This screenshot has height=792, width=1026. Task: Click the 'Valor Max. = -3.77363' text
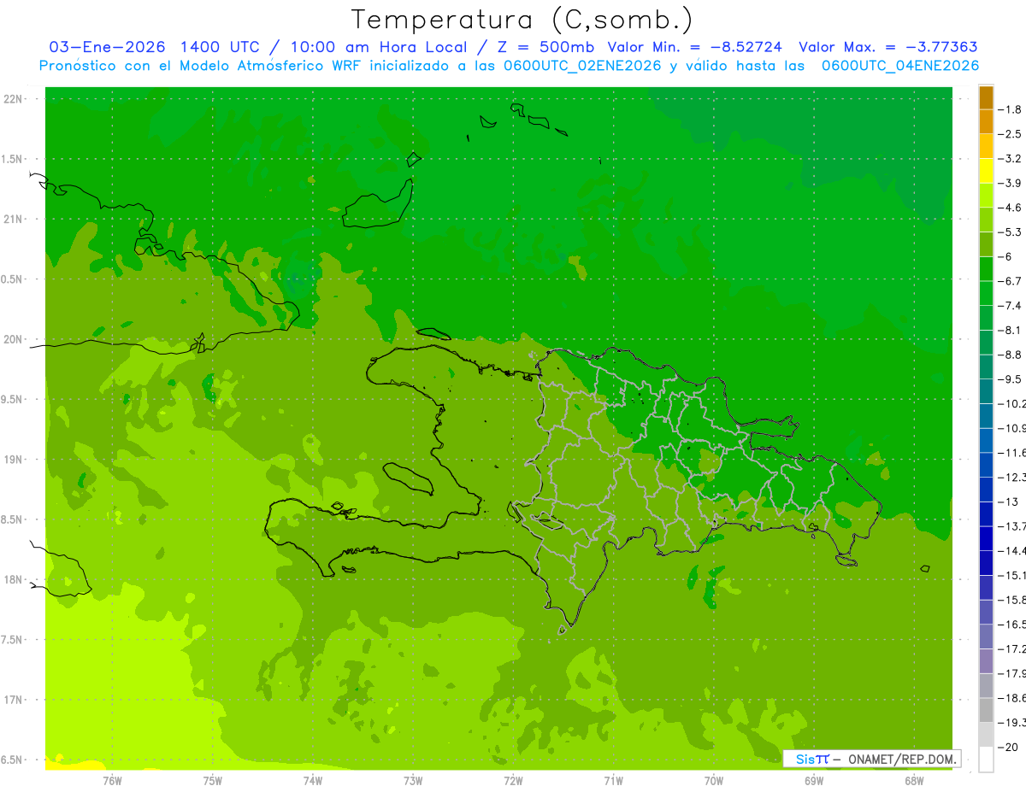887,48
